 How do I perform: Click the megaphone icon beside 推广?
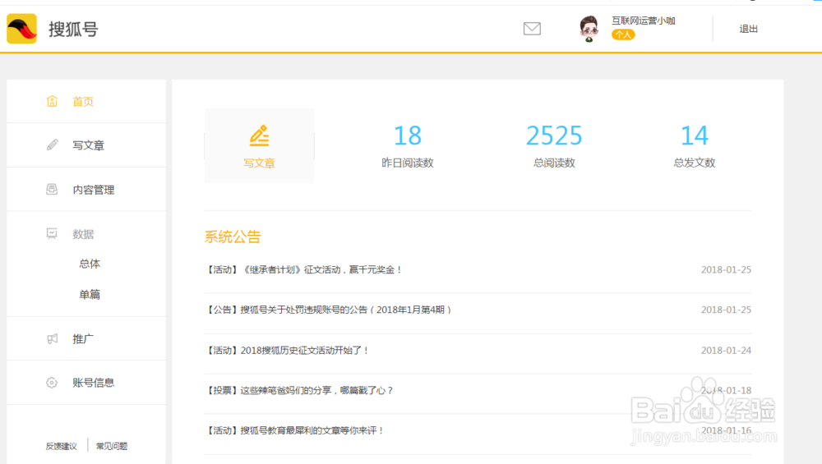coord(52,338)
